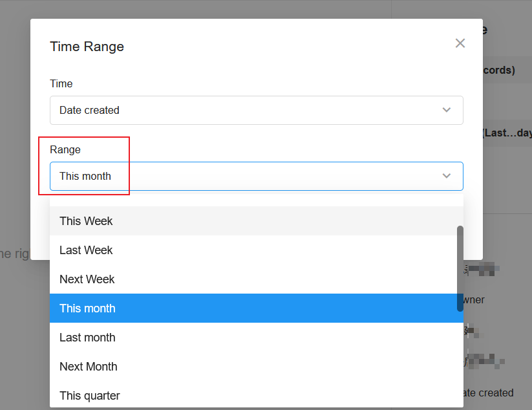The image size is (532, 410).
Task: Click the Date created text behind dialog
Action: tap(489, 393)
